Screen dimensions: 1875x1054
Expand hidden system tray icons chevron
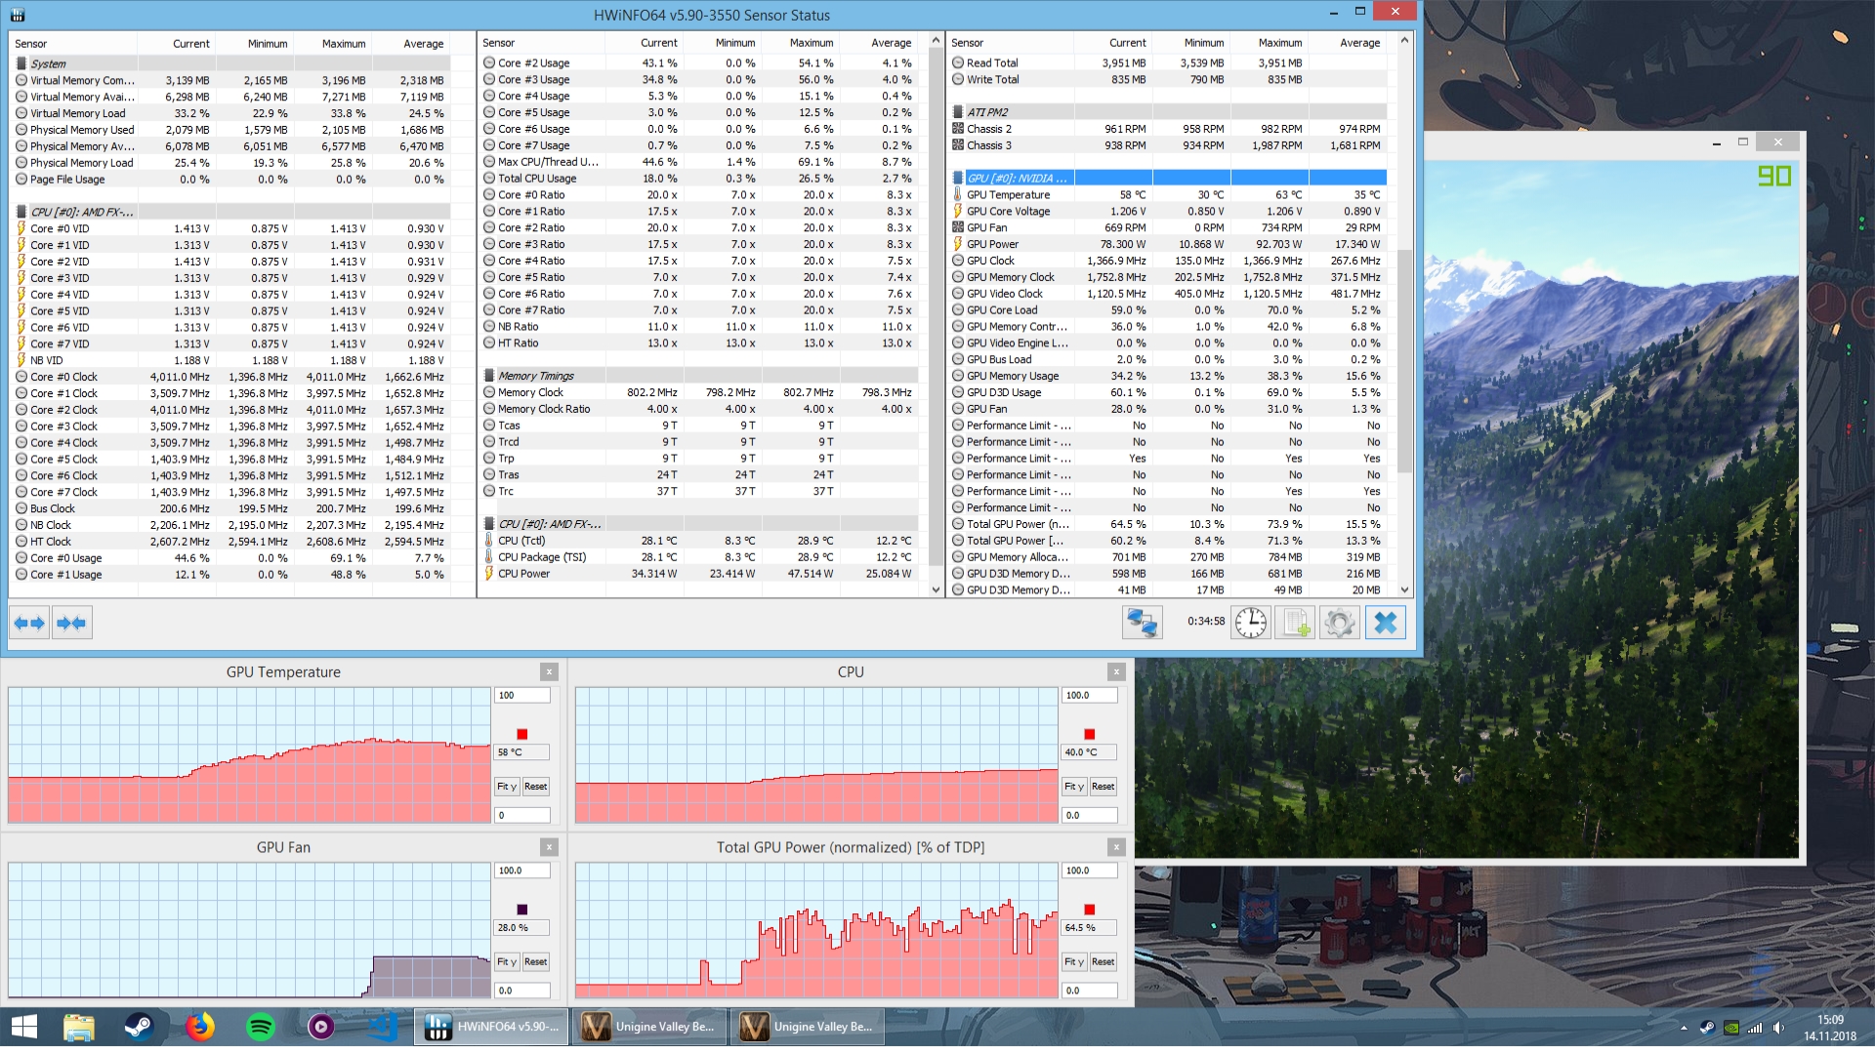1684,1028
